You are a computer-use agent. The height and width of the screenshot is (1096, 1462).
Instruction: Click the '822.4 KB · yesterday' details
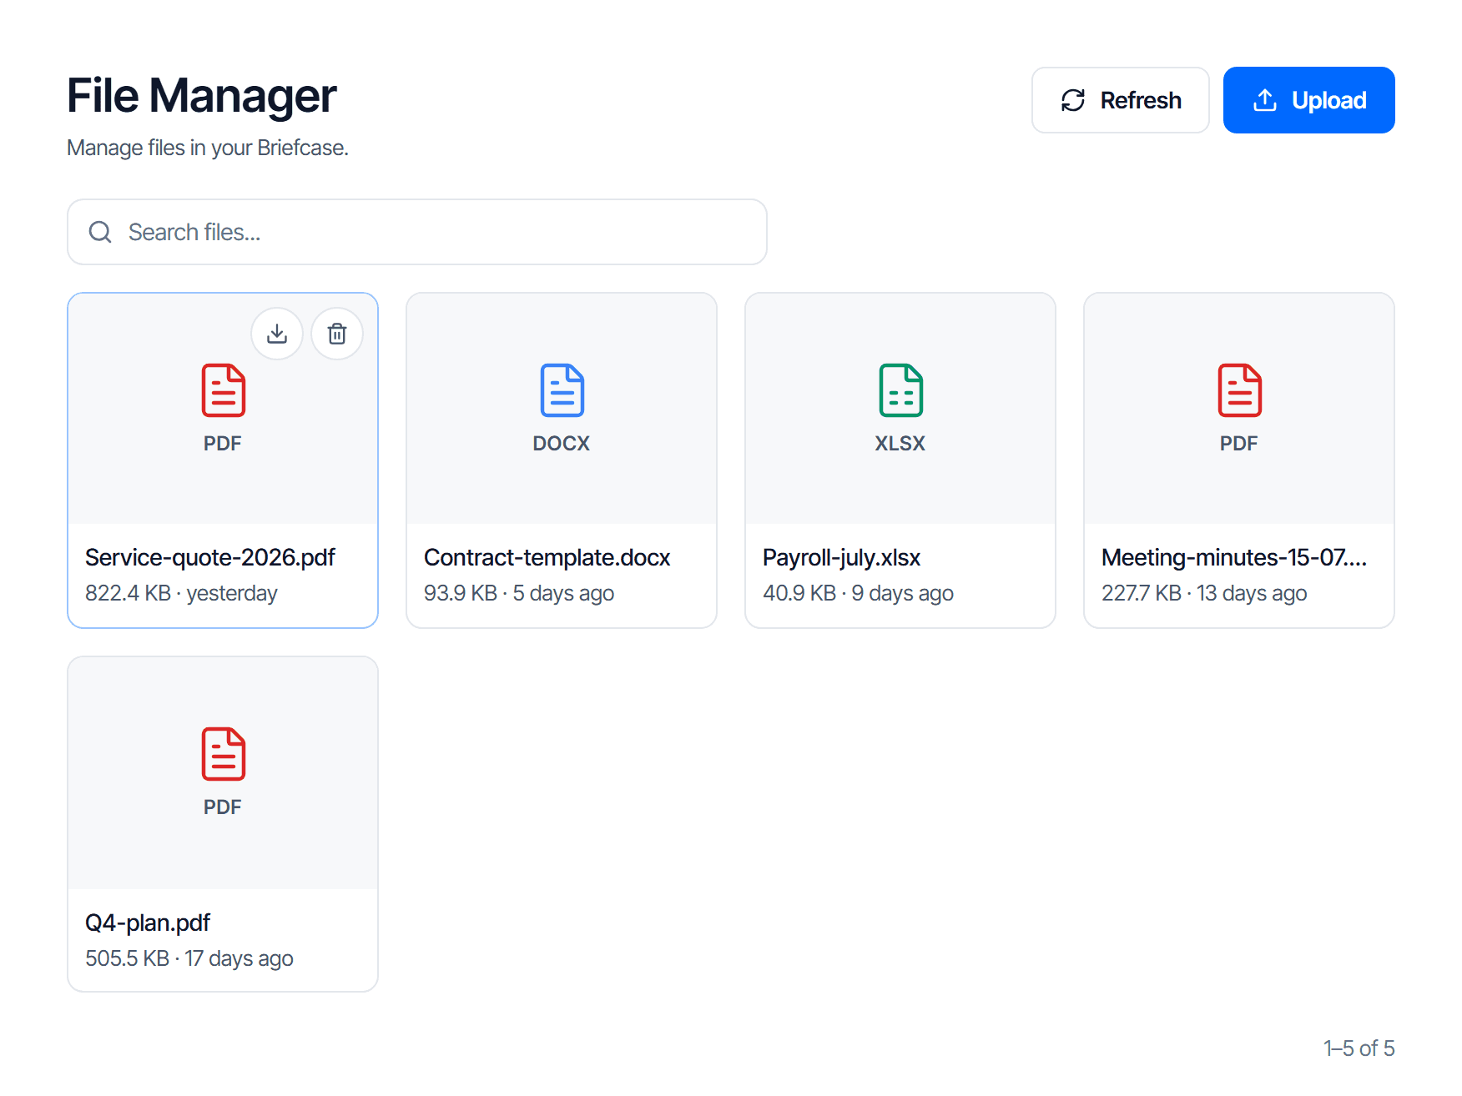tap(181, 593)
